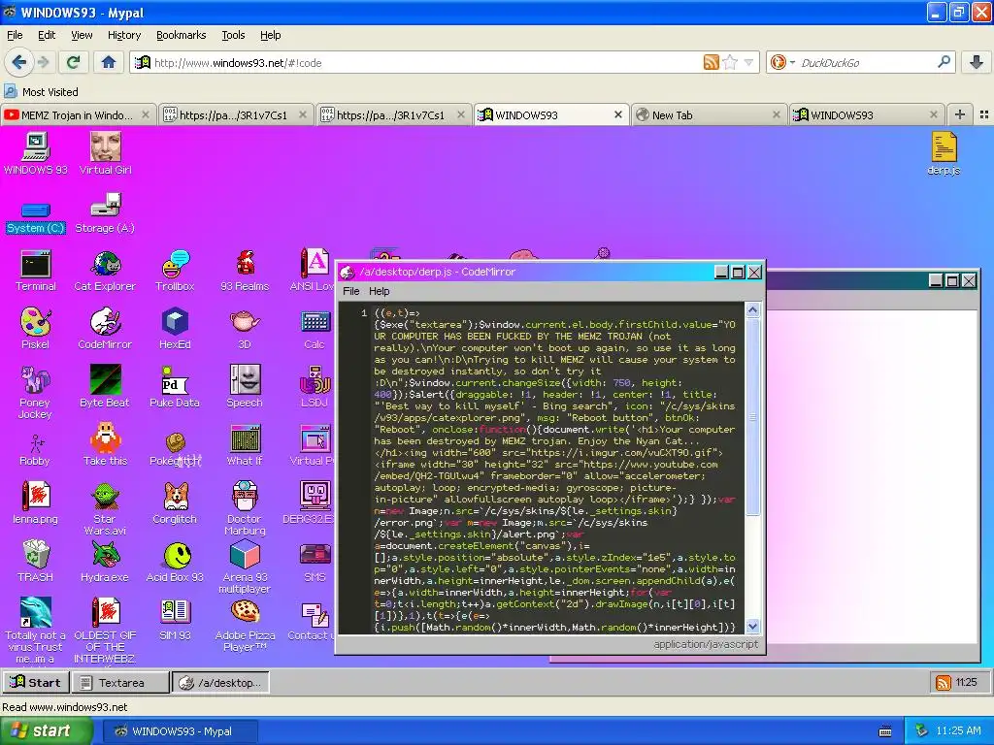Click the browser Back button
994x745 pixels.
[19, 62]
